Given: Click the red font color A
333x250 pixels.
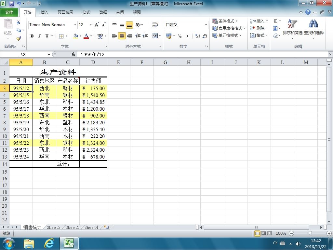Looking at the screenshot, I should 86,36.
